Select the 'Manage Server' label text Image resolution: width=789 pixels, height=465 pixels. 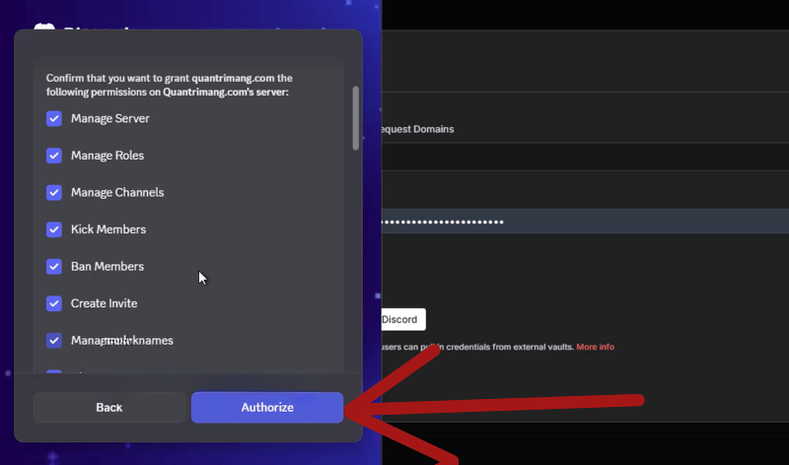pos(110,118)
